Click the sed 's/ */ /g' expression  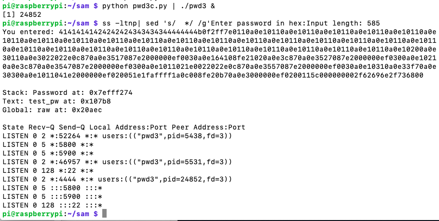[x=165, y=23]
